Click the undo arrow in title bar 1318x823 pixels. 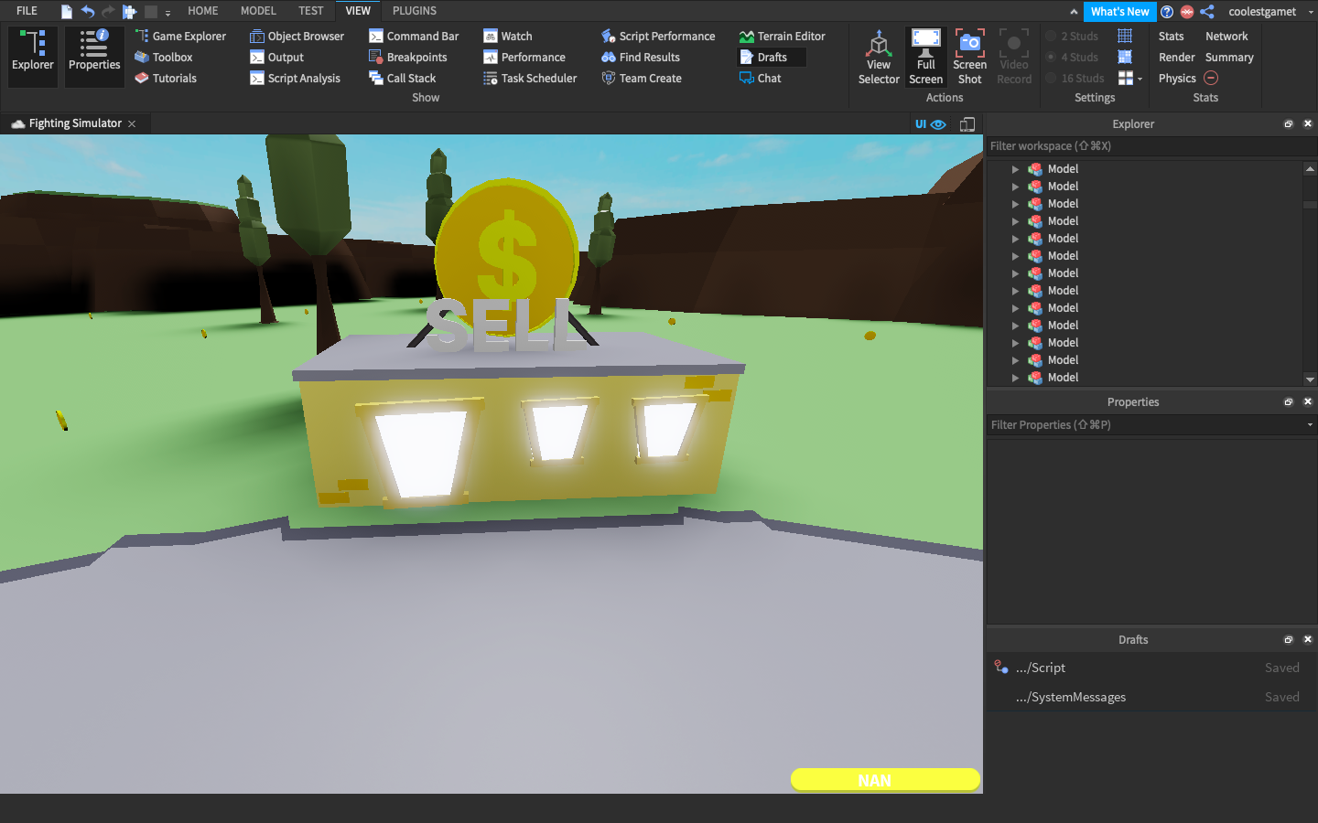click(88, 11)
